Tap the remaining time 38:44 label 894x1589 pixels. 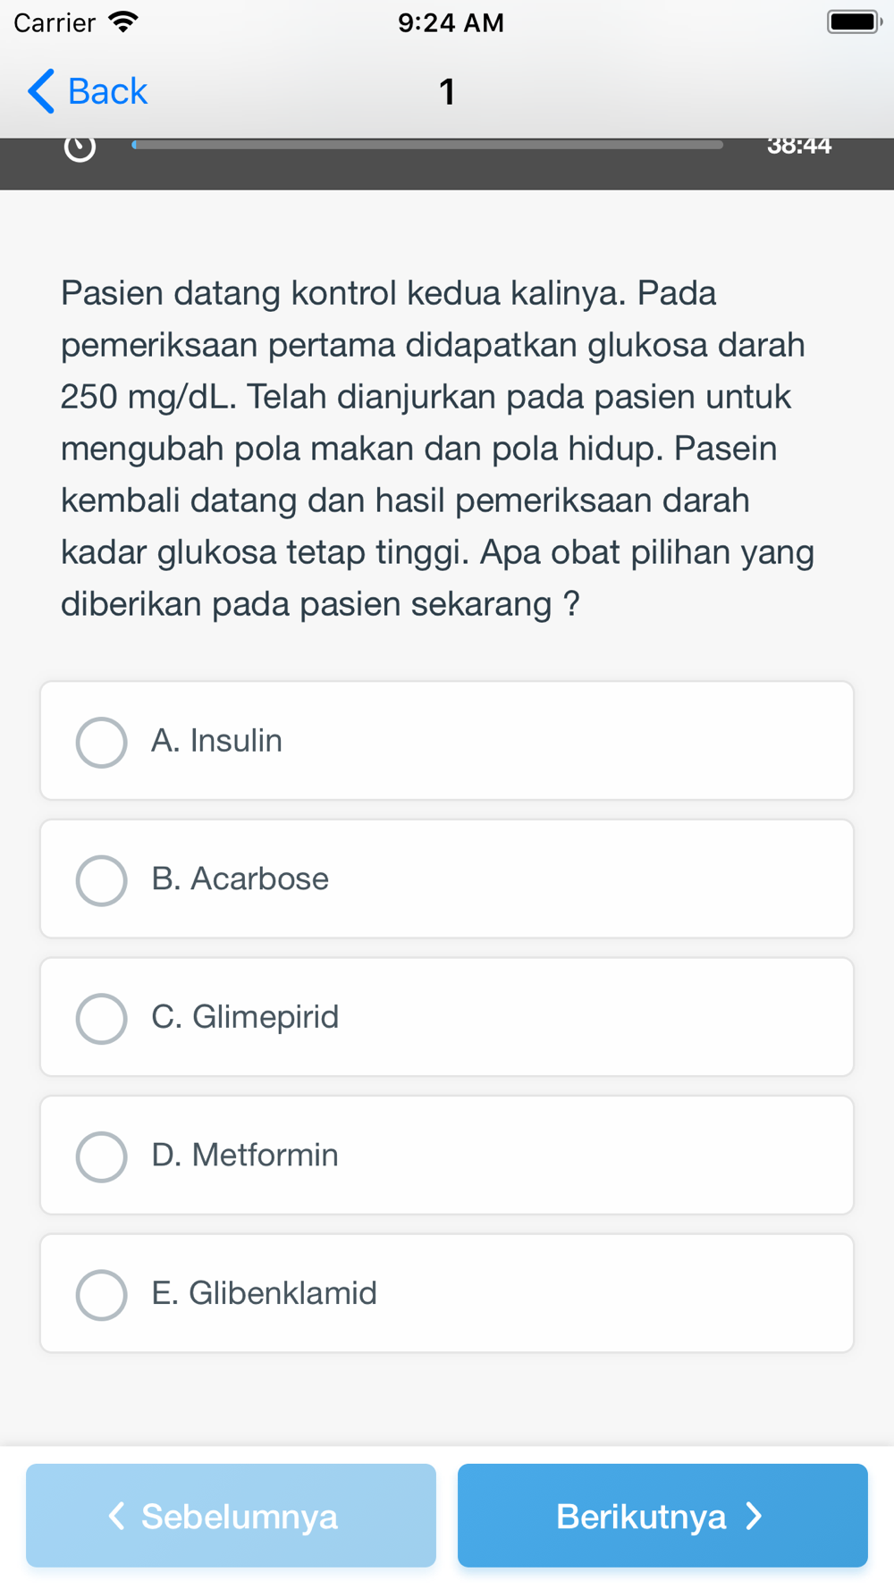799,146
